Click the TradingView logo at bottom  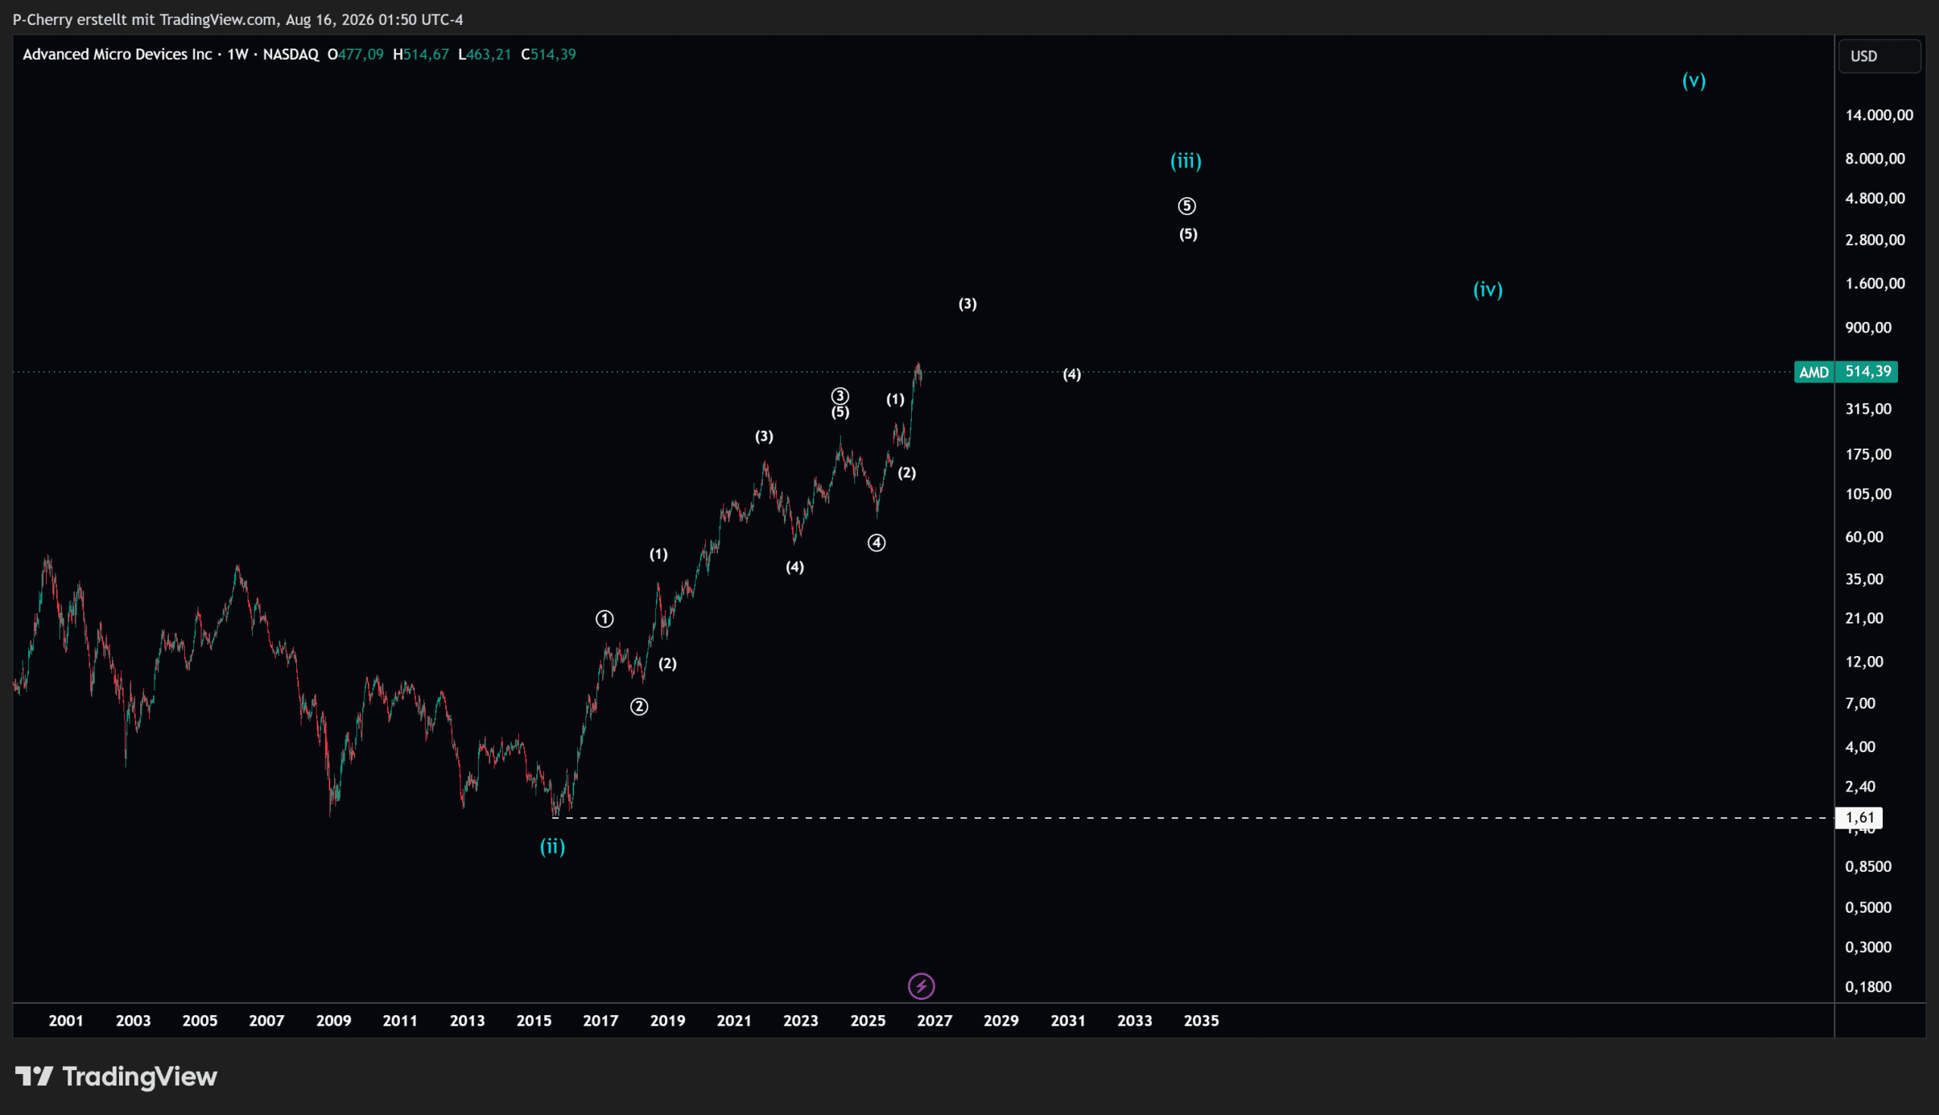(117, 1076)
